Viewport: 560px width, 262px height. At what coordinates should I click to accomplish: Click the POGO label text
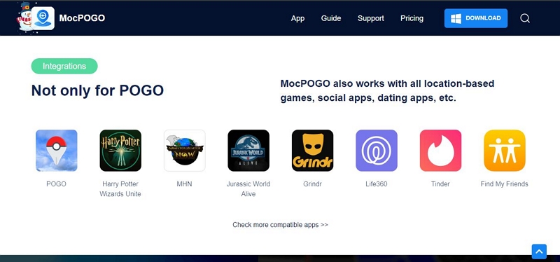tap(57, 184)
